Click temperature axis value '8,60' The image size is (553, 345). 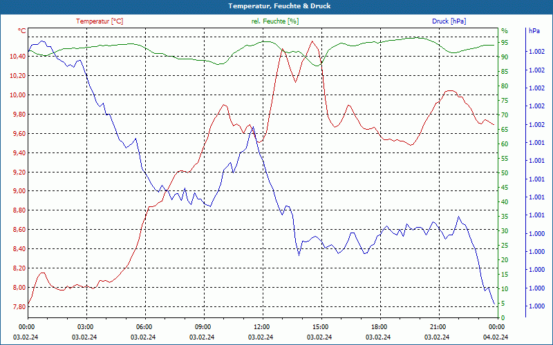tap(19, 230)
